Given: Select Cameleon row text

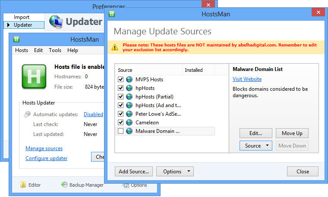Looking at the screenshot, I should [147, 122].
